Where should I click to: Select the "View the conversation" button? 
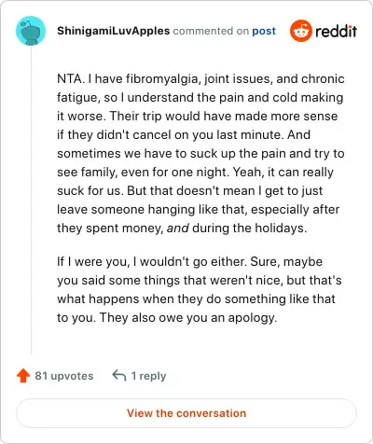click(x=186, y=413)
